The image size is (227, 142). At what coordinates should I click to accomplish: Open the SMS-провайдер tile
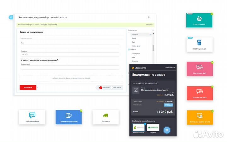(32, 117)
